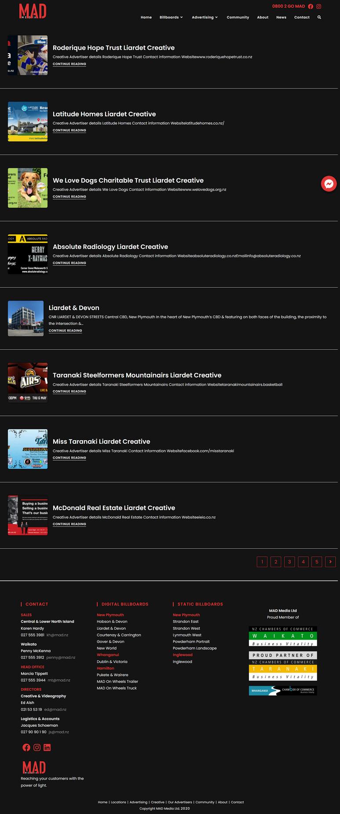
Task: Open Community in the top menu
Action: click(x=238, y=17)
